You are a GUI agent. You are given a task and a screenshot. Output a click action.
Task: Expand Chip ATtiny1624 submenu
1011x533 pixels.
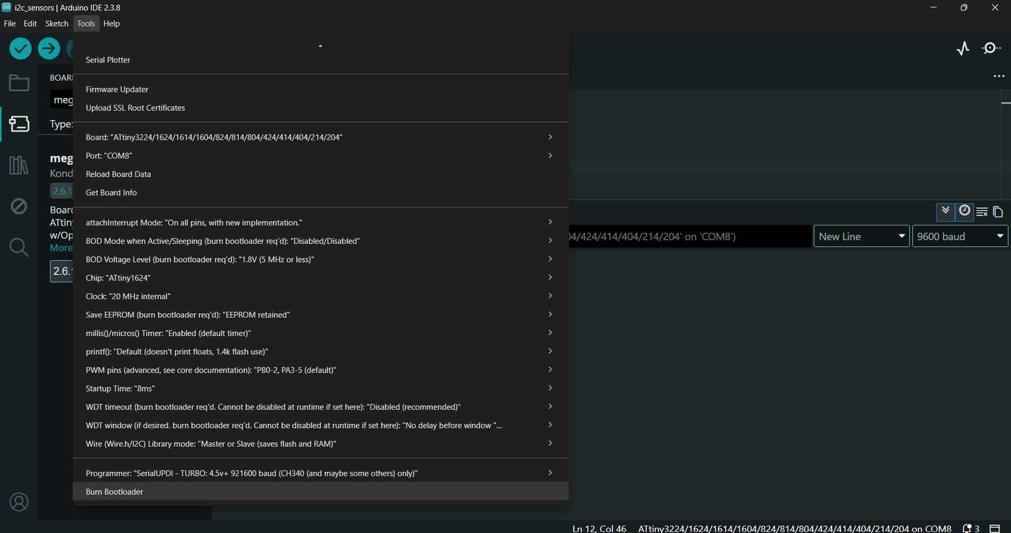pyautogui.click(x=321, y=278)
